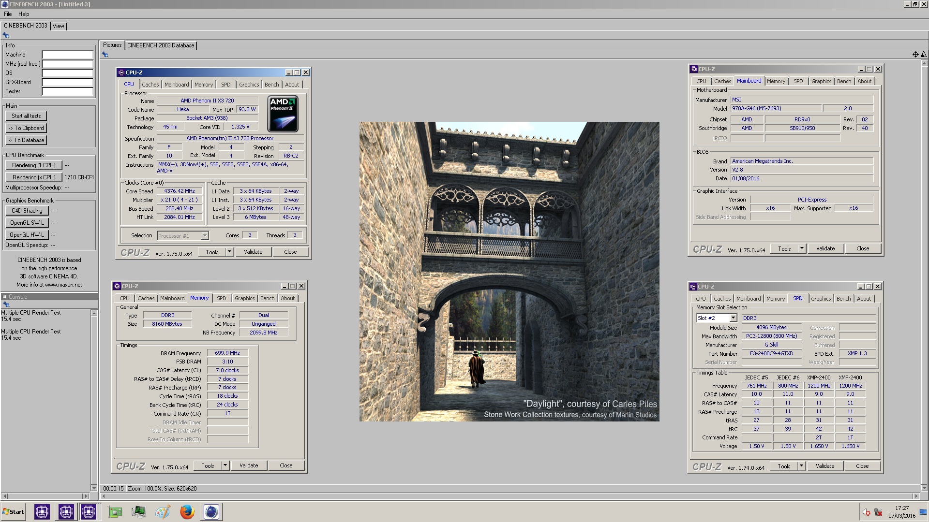Click the zoom triangle icon at top right
The height and width of the screenshot is (522, 929).
923,55
